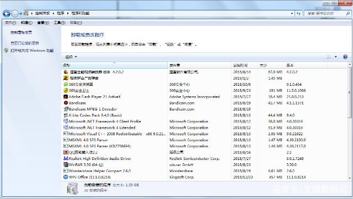Open the 组织 dropdown
The height and width of the screenshot is (199, 353).
(x=71, y=57)
